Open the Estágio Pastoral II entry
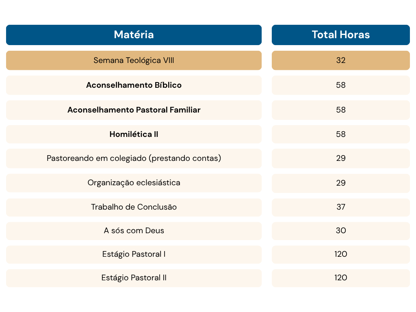The height and width of the screenshot is (312, 416). click(134, 278)
